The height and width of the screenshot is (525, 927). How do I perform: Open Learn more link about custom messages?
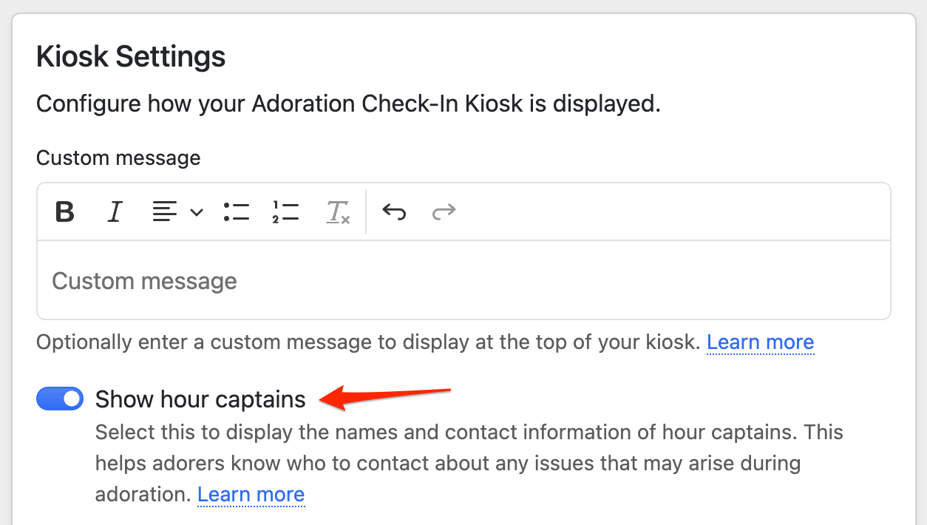pos(760,342)
